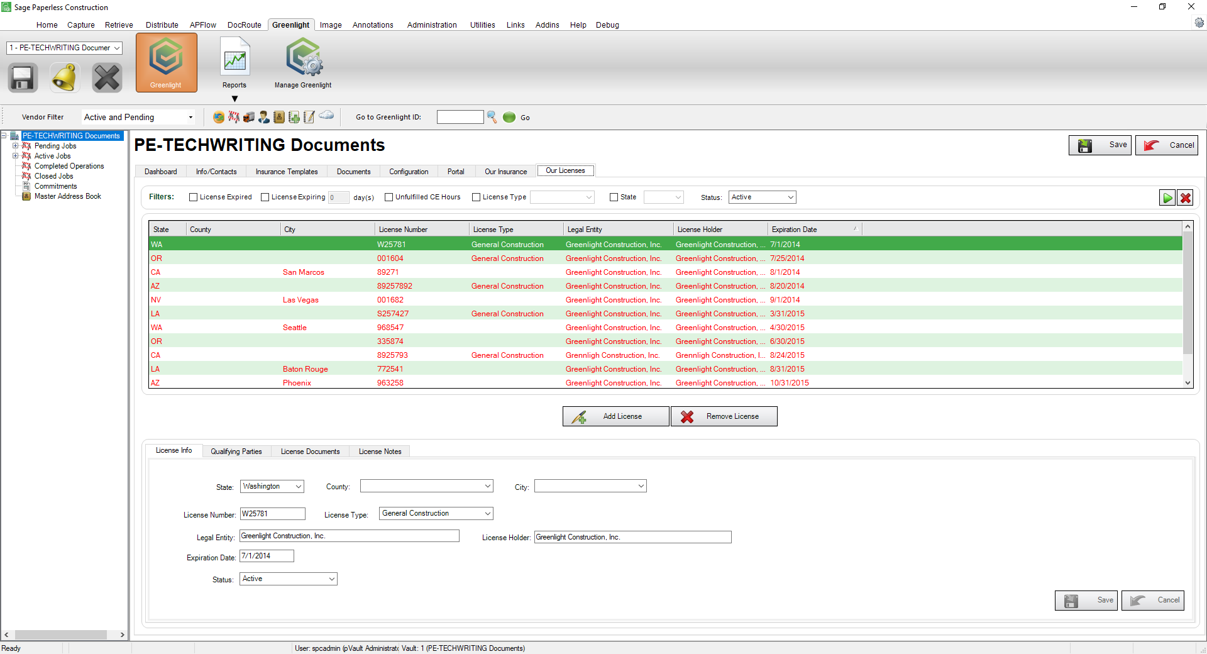The height and width of the screenshot is (654, 1207).
Task: Click the brown address book toolbar icon
Action: click(279, 117)
